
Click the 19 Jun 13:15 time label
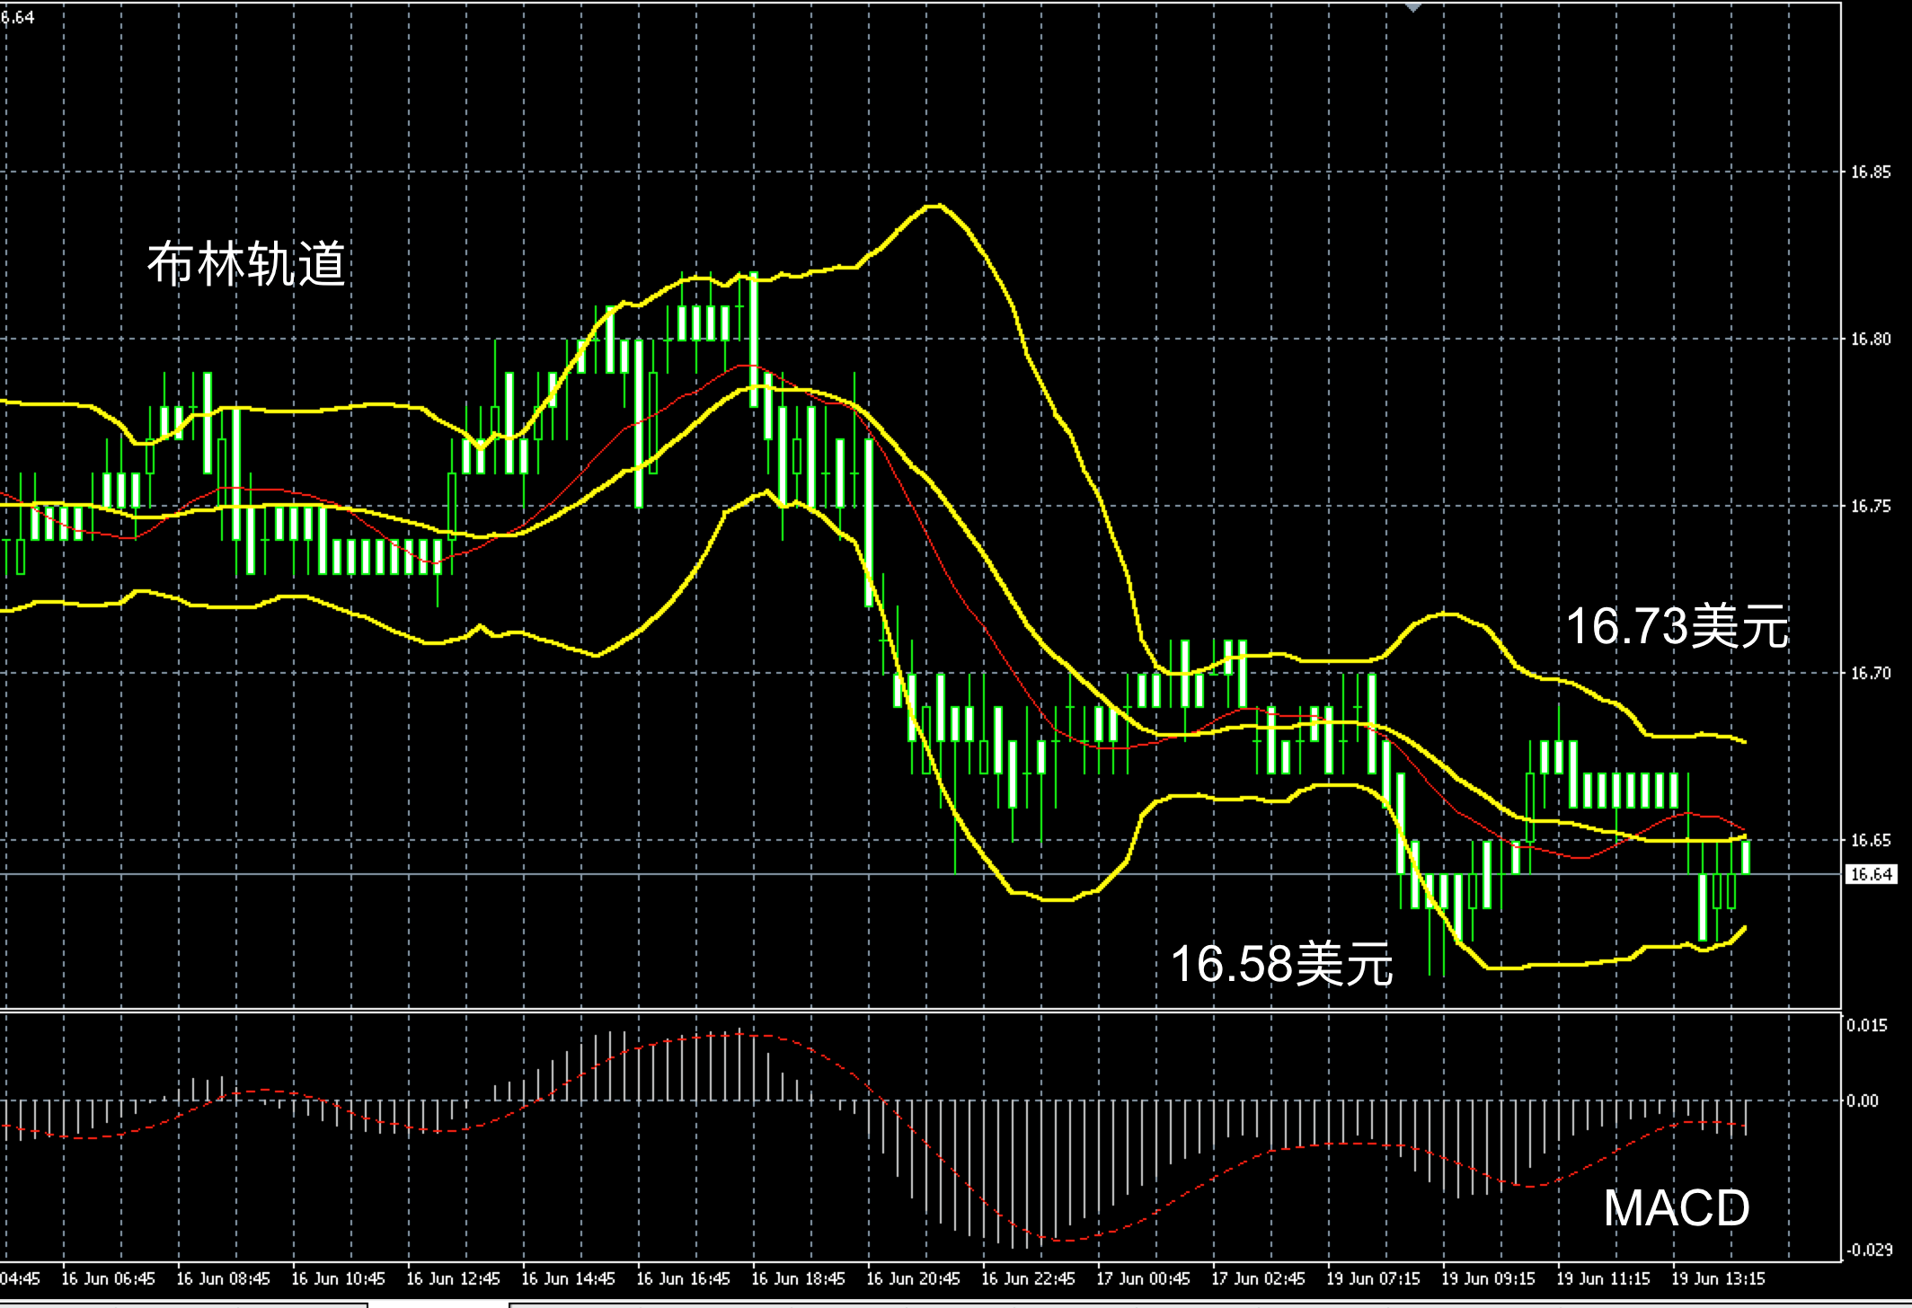pos(1718,1278)
